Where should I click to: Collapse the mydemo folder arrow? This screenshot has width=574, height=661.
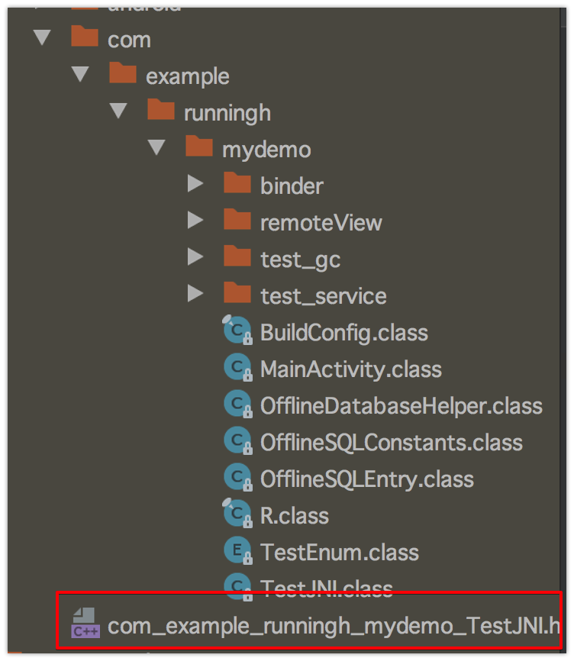pos(157,147)
